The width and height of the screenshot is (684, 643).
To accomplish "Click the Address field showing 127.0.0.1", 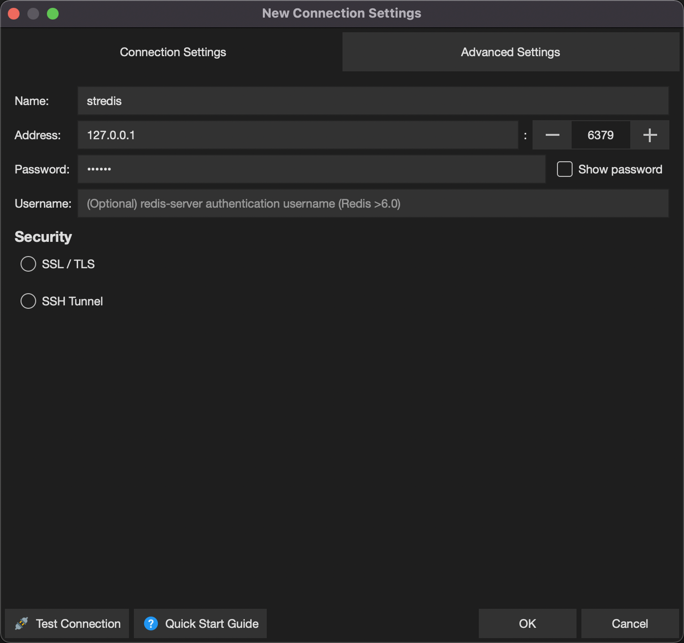I will (298, 135).
